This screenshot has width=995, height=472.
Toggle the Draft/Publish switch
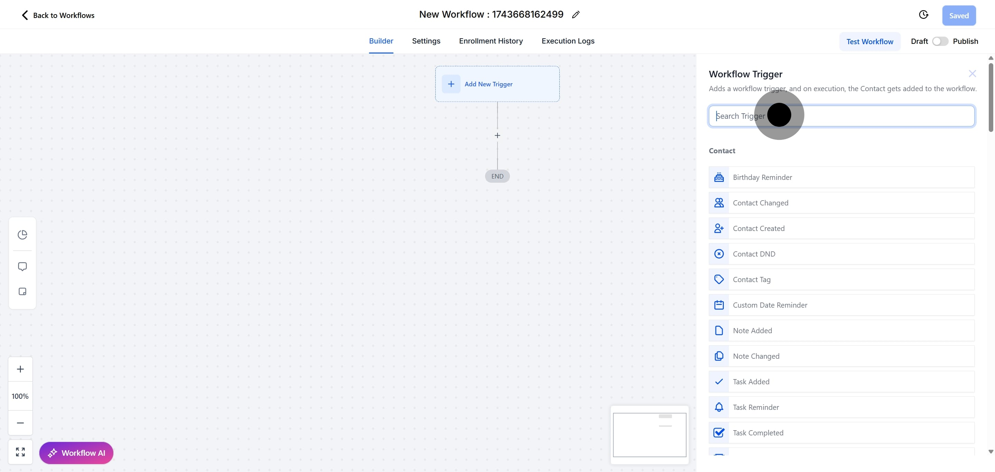click(x=939, y=41)
